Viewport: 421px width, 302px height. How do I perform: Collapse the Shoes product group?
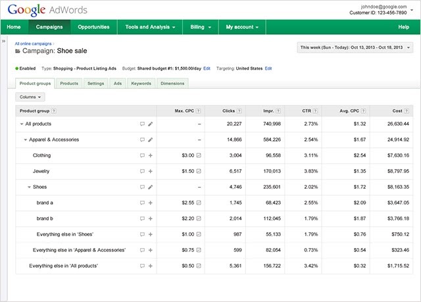tap(29, 187)
